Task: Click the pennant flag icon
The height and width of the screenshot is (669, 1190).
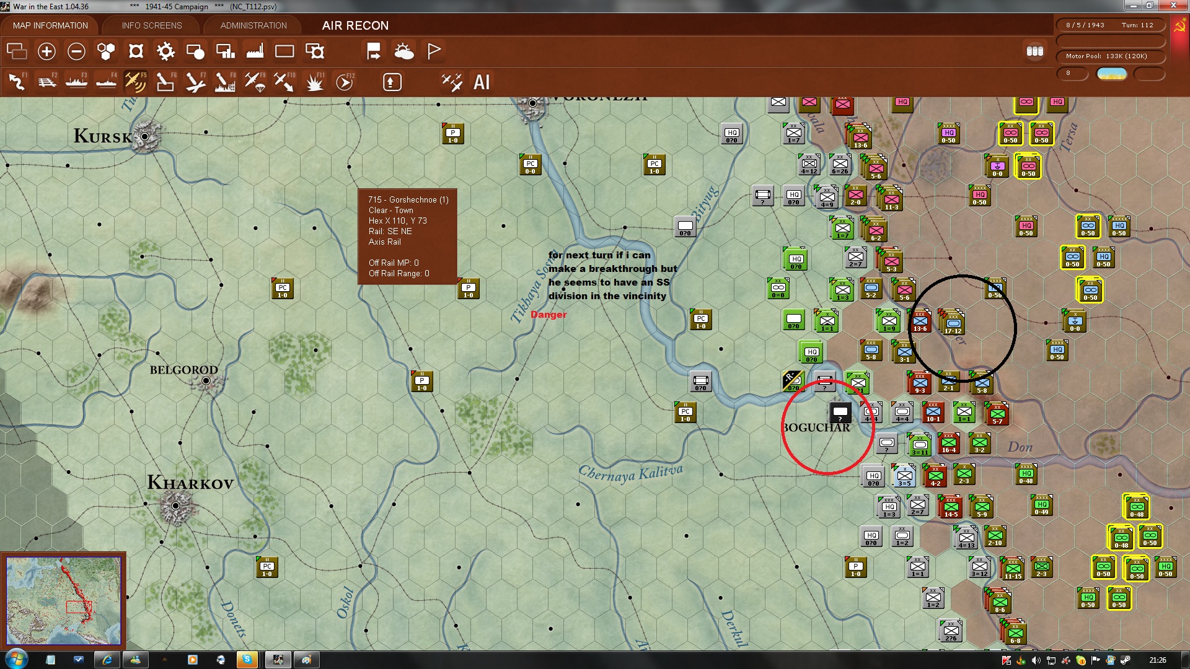Action: (434, 51)
